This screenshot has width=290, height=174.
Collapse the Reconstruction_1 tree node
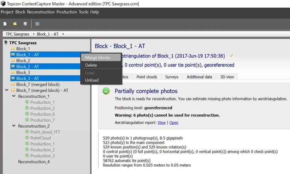coord(14,96)
